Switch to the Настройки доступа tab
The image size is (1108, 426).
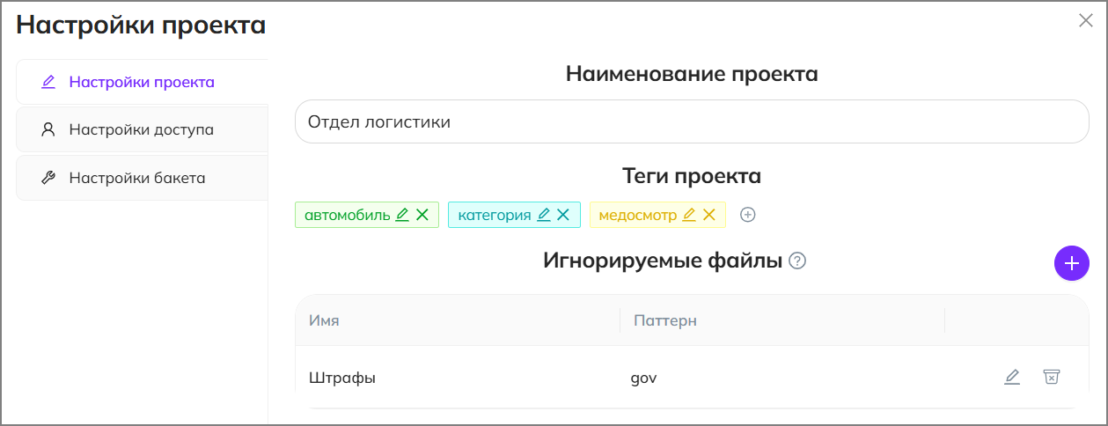click(x=142, y=130)
